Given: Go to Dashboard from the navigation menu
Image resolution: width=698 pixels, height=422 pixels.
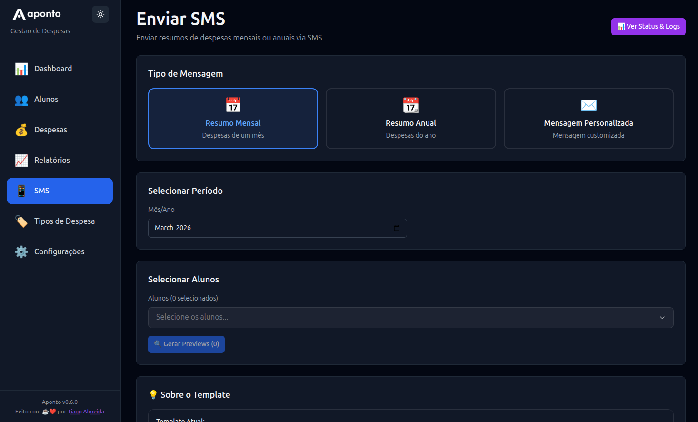Looking at the screenshot, I should (53, 69).
